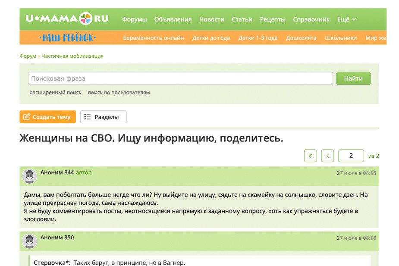399x266 pixels.
Task: Click the page number box showing 2
Action: coord(351,156)
